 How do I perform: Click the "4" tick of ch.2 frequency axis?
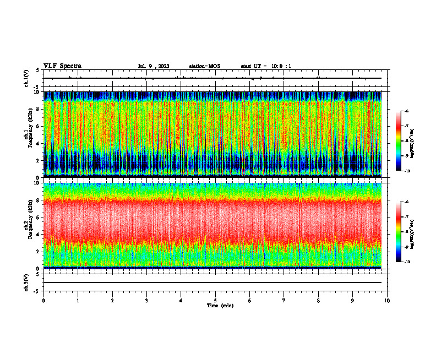(x=38, y=235)
